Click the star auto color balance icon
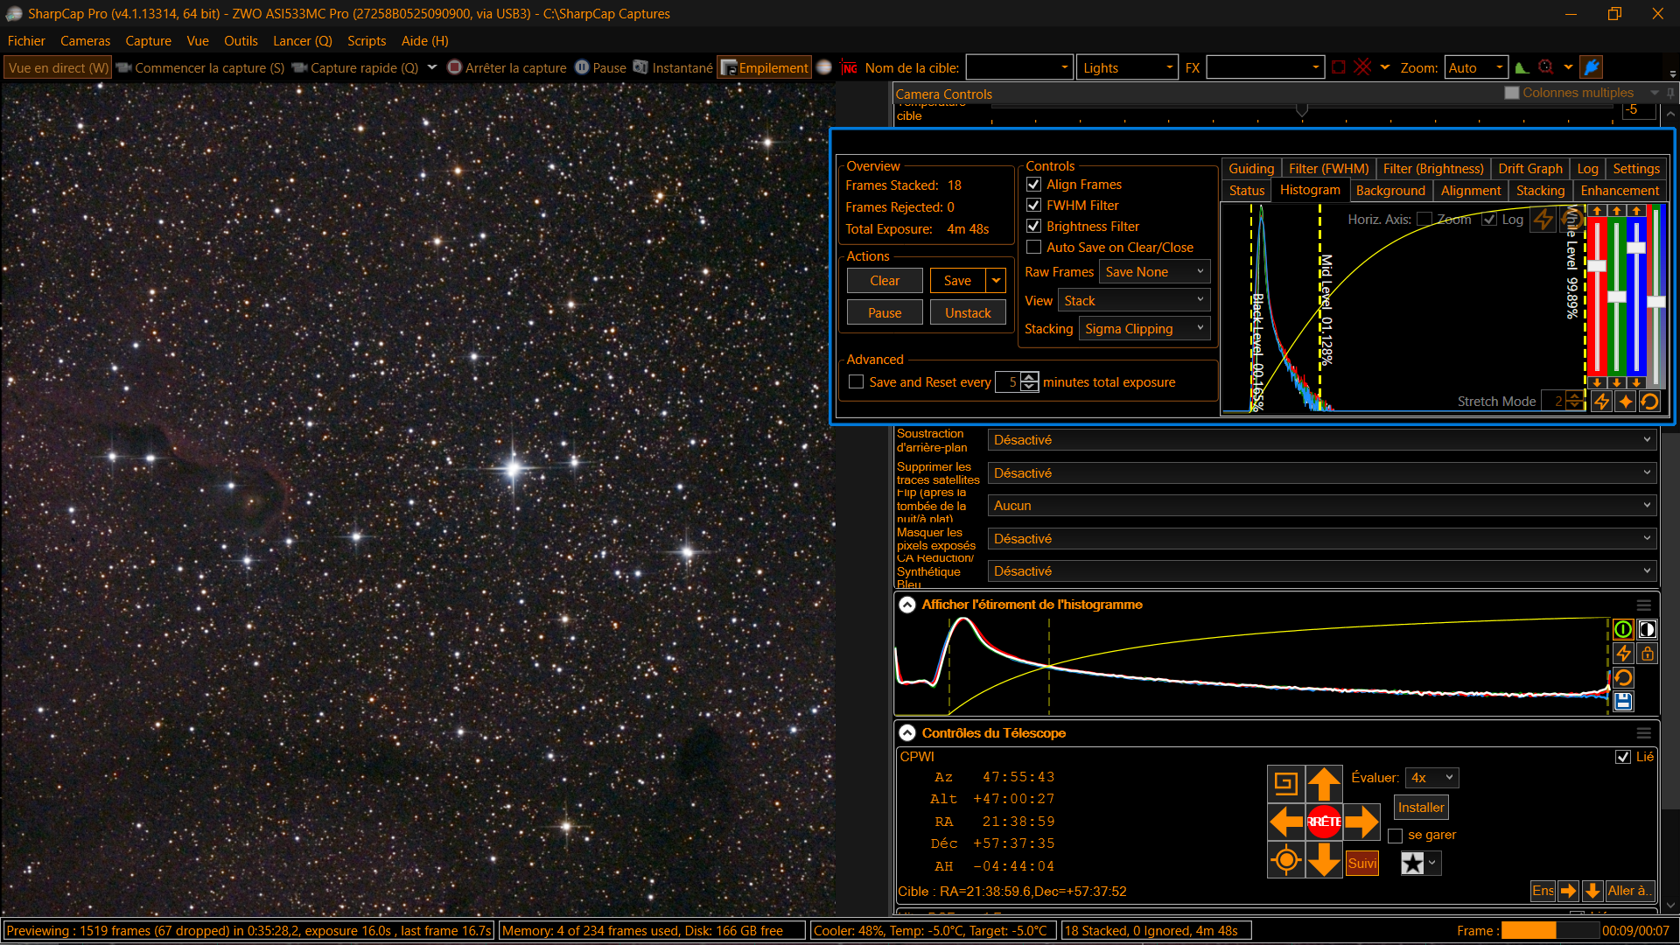Viewport: 1680px width, 945px height. (x=1626, y=402)
